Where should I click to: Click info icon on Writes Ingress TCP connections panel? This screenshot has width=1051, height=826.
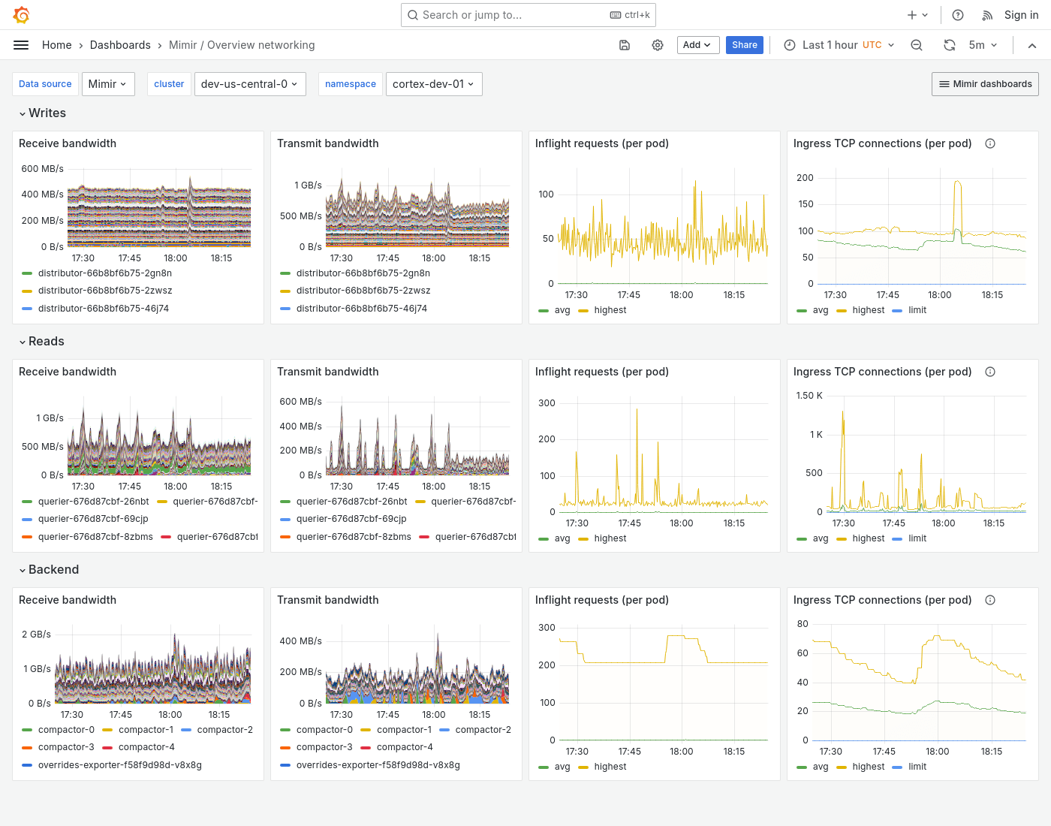click(990, 143)
